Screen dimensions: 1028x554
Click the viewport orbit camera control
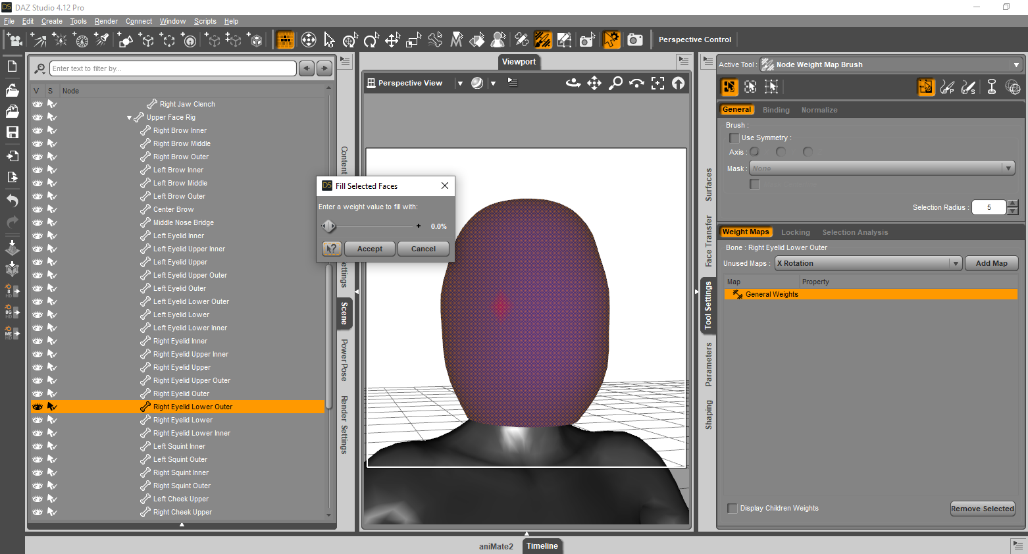(x=573, y=83)
